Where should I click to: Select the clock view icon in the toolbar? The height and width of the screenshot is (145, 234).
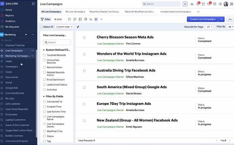(86, 19)
